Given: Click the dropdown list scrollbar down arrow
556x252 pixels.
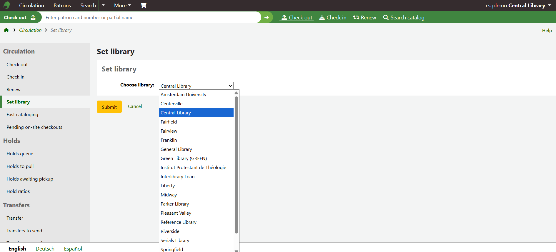Looking at the screenshot, I should coord(236,250).
